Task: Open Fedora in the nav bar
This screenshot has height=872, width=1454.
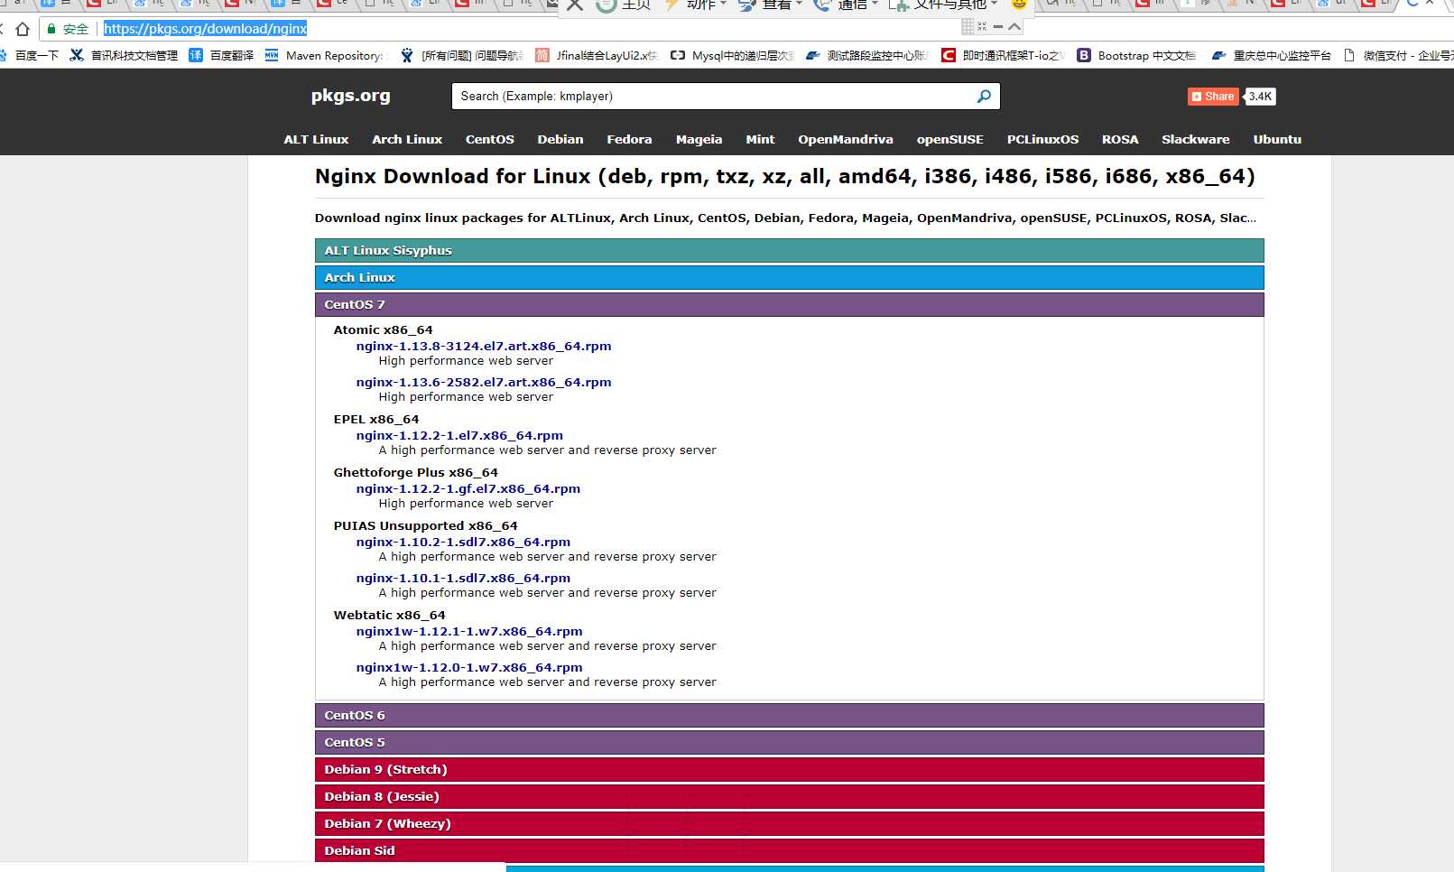Action: click(x=629, y=139)
